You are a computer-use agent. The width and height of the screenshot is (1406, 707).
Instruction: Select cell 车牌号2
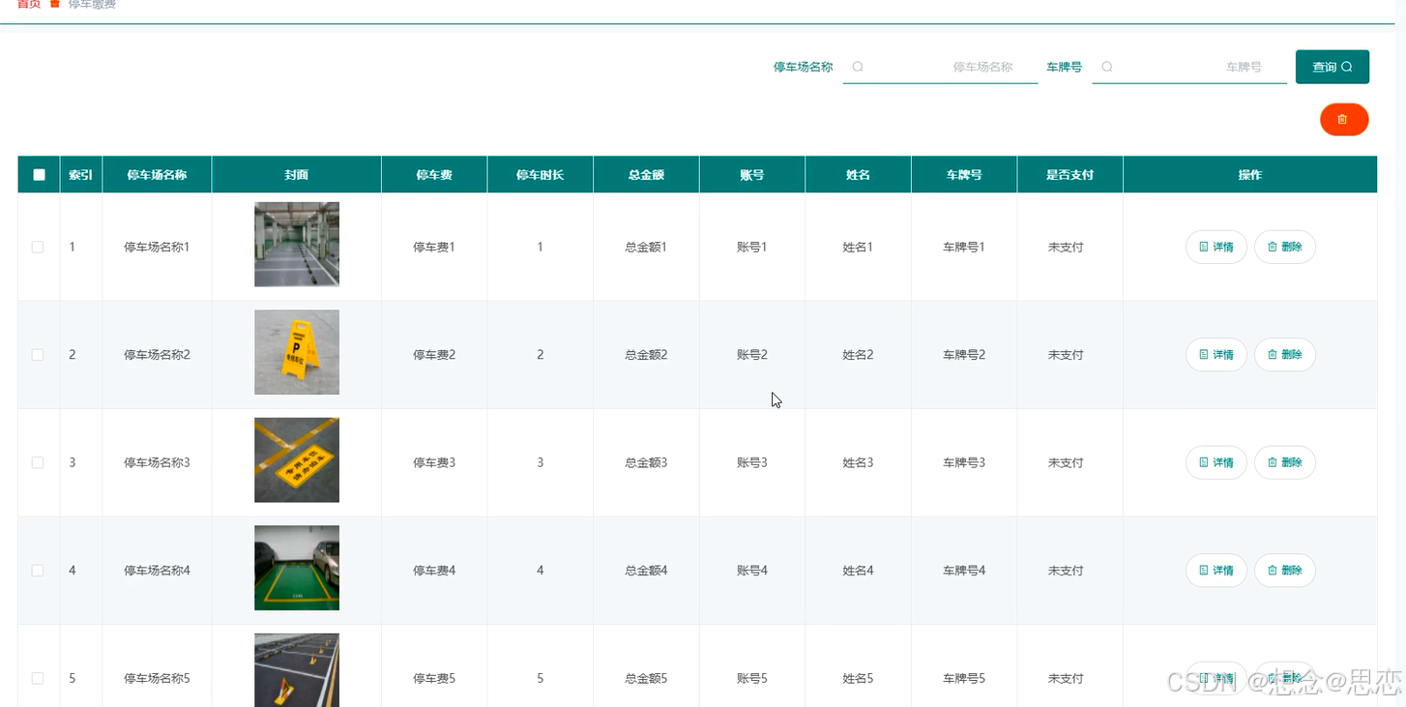pyautogui.click(x=964, y=355)
